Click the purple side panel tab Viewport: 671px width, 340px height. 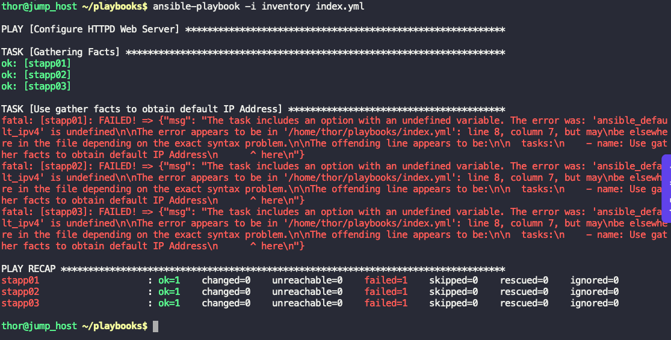[x=667, y=189]
